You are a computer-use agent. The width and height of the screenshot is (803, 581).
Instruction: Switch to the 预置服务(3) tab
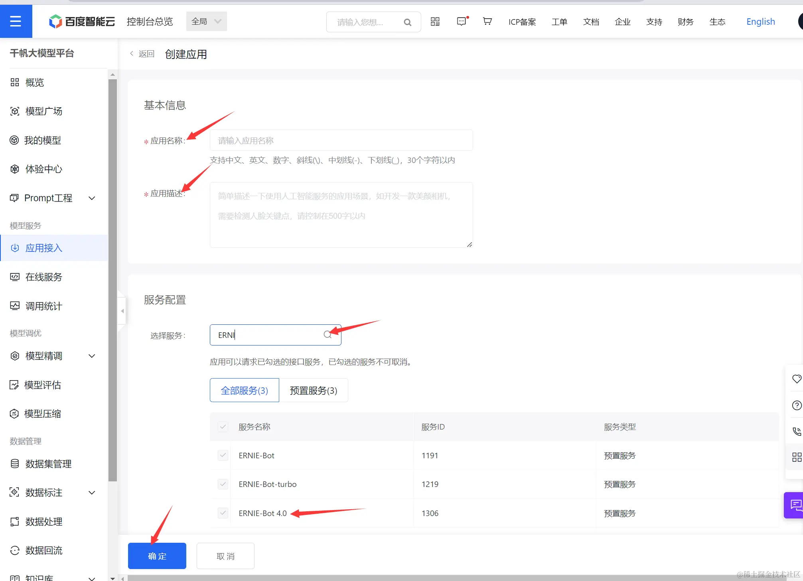pyautogui.click(x=314, y=390)
